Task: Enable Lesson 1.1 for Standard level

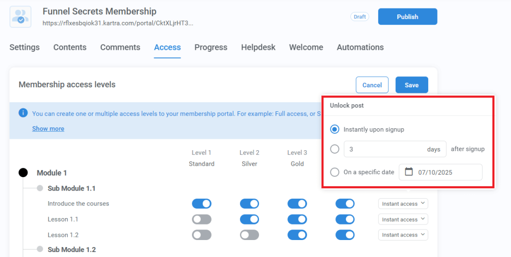Action: (x=202, y=220)
